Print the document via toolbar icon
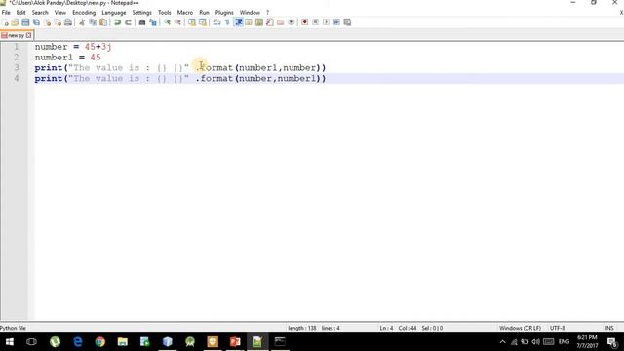624x351 pixels. (68, 22)
